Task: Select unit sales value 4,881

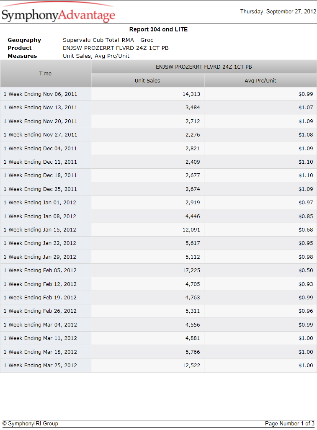Action: [x=193, y=338]
